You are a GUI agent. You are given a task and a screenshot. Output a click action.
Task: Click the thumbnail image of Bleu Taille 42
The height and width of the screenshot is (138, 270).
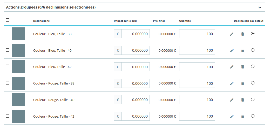(x=19, y=67)
